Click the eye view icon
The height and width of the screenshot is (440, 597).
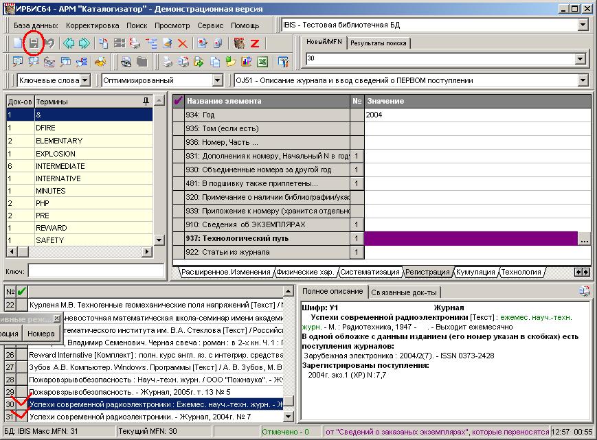tap(126, 62)
